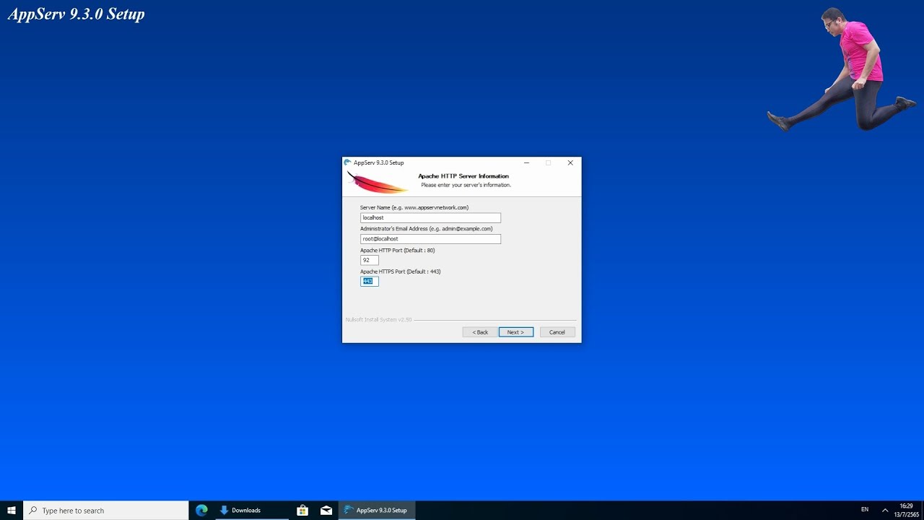Click the Apache HTTP Port field
This screenshot has width=924, height=520.
[370, 260]
